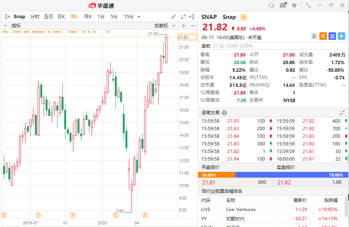Click the 盘前 pre-market quote line
Image resolution: width=349 pixels, height=227 pixels.
[227, 46]
